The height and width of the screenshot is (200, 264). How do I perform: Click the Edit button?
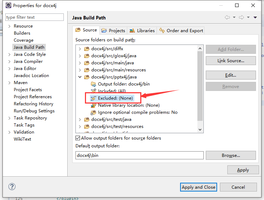pos(231,75)
